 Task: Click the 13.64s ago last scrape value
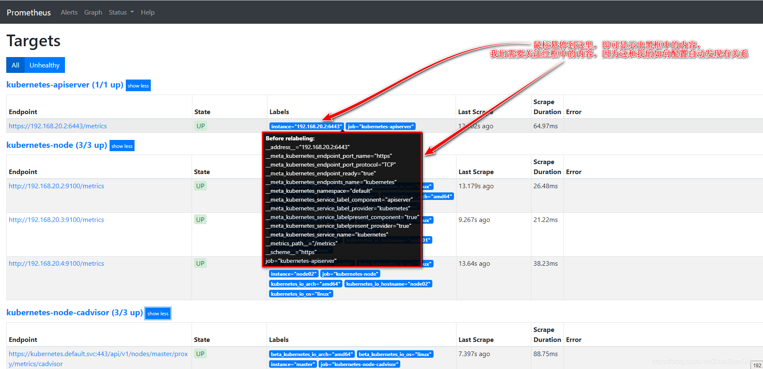(x=474, y=263)
